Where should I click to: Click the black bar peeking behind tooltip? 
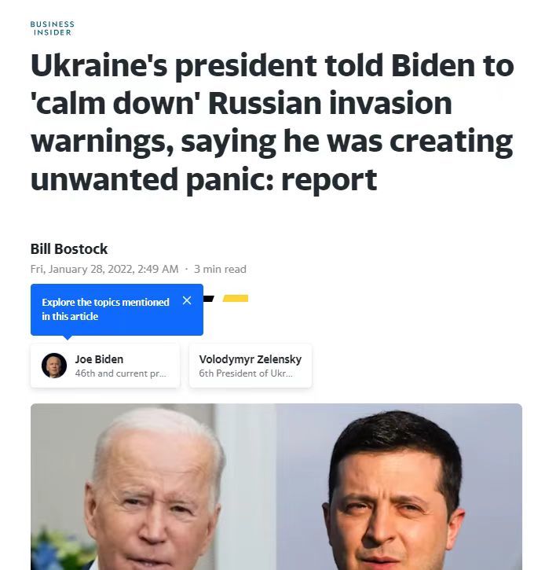pyautogui.click(x=208, y=299)
